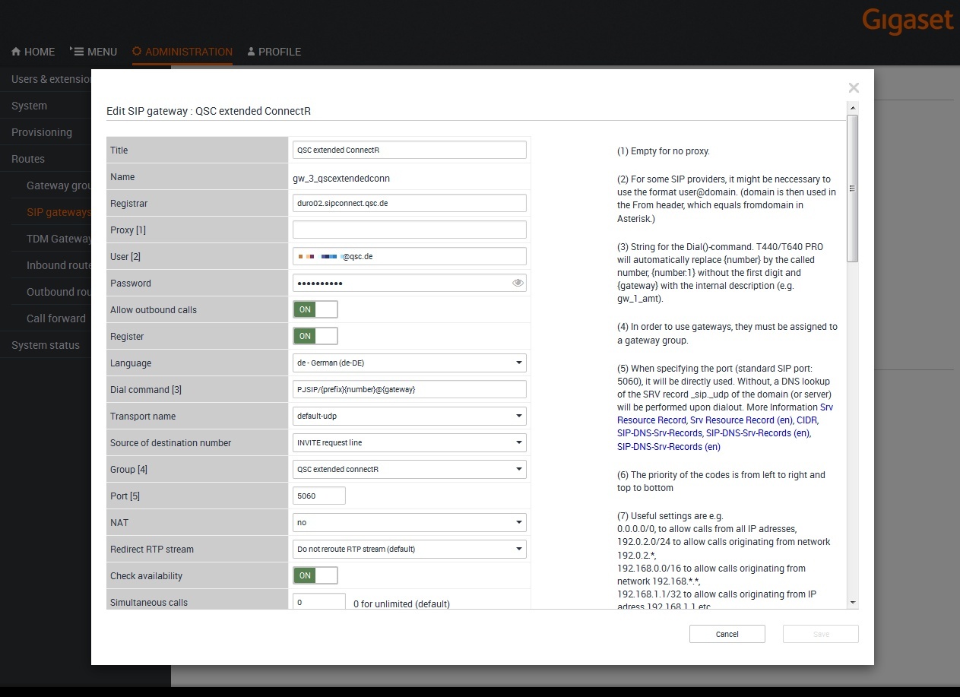Click the empty Proxy input field
This screenshot has height=697, width=960.
tap(410, 230)
